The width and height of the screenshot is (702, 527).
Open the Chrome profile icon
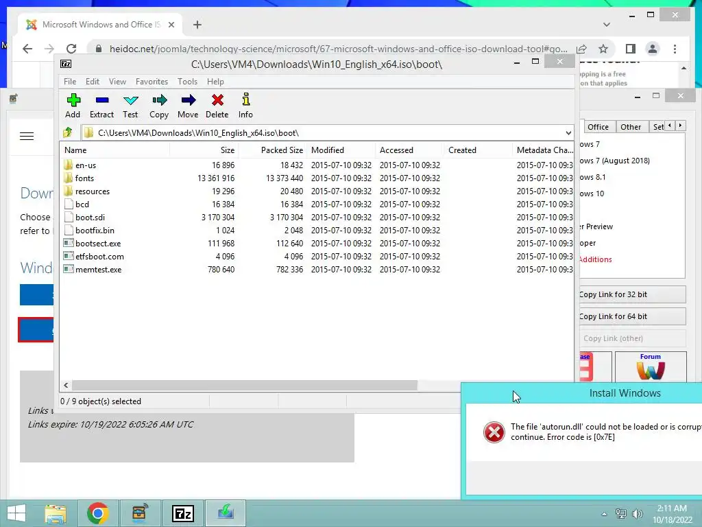653,49
